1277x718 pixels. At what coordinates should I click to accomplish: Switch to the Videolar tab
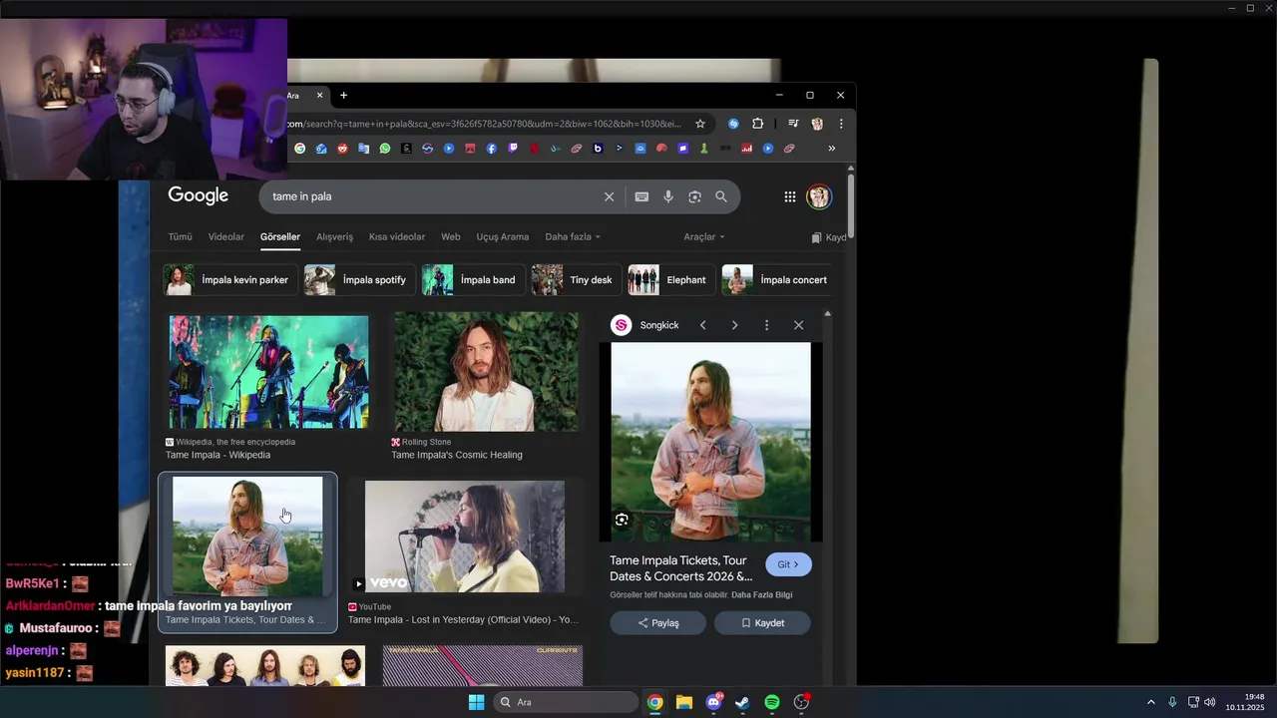pyautogui.click(x=226, y=237)
